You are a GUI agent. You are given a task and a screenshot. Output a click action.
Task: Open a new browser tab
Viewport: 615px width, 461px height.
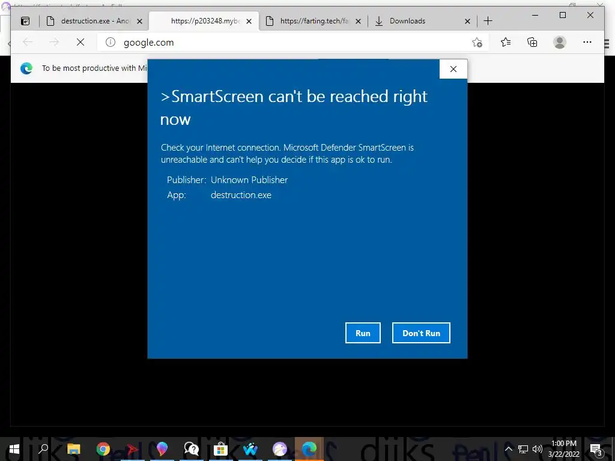point(488,21)
